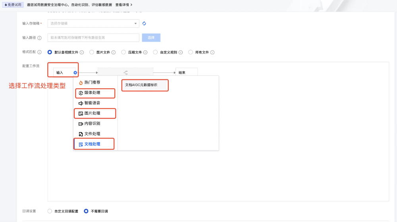Image resolution: width=397 pixels, height=222 pixels.
Task: Select 自定义规则 radio button
Action: click(x=155, y=52)
